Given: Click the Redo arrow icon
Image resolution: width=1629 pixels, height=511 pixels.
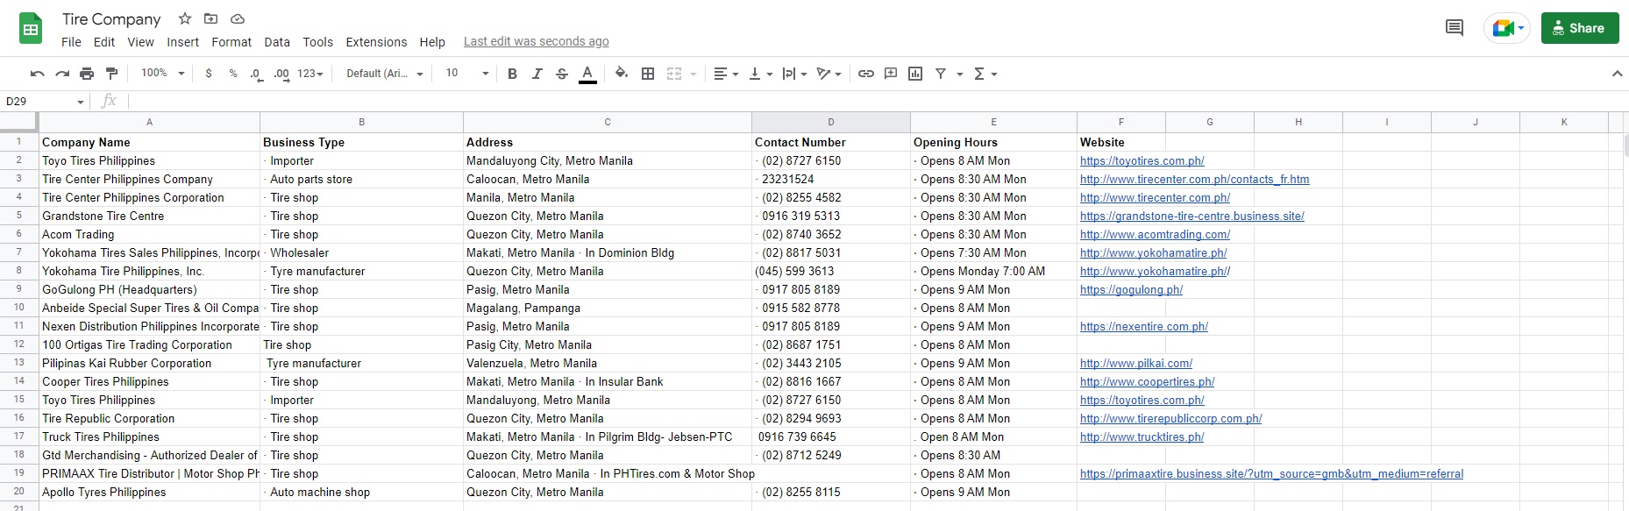Looking at the screenshot, I should [61, 74].
